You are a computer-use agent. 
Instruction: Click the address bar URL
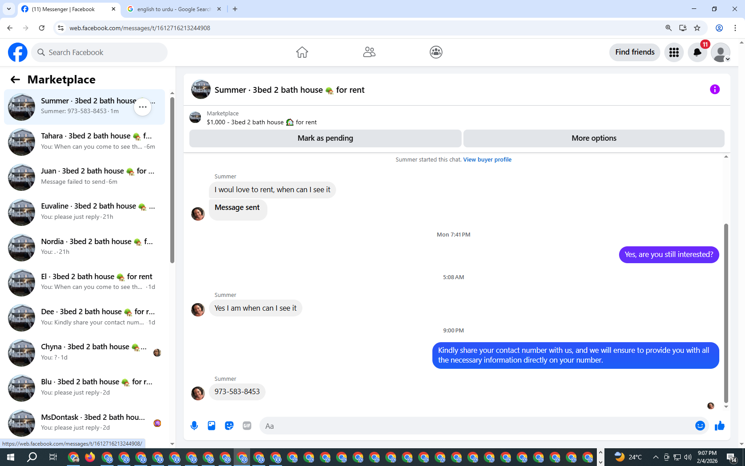[140, 28]
